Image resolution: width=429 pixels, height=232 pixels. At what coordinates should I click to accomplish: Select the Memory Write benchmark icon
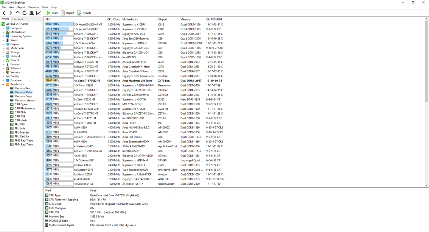click(12, 93)
